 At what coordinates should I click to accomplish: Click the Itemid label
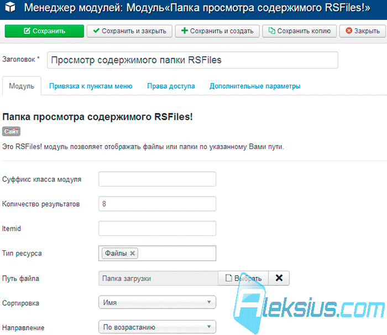tap(12, 229)
